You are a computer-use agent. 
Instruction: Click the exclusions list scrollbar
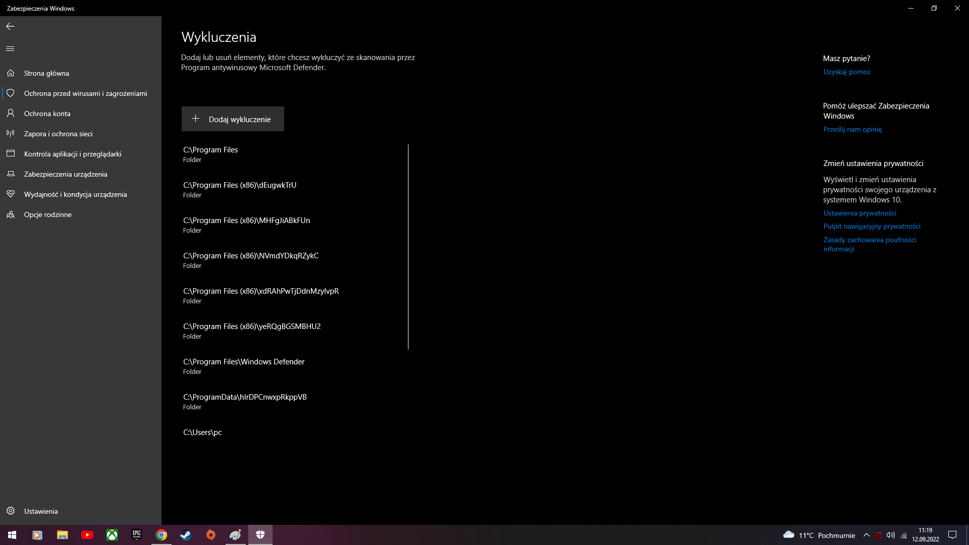(408, 247)
